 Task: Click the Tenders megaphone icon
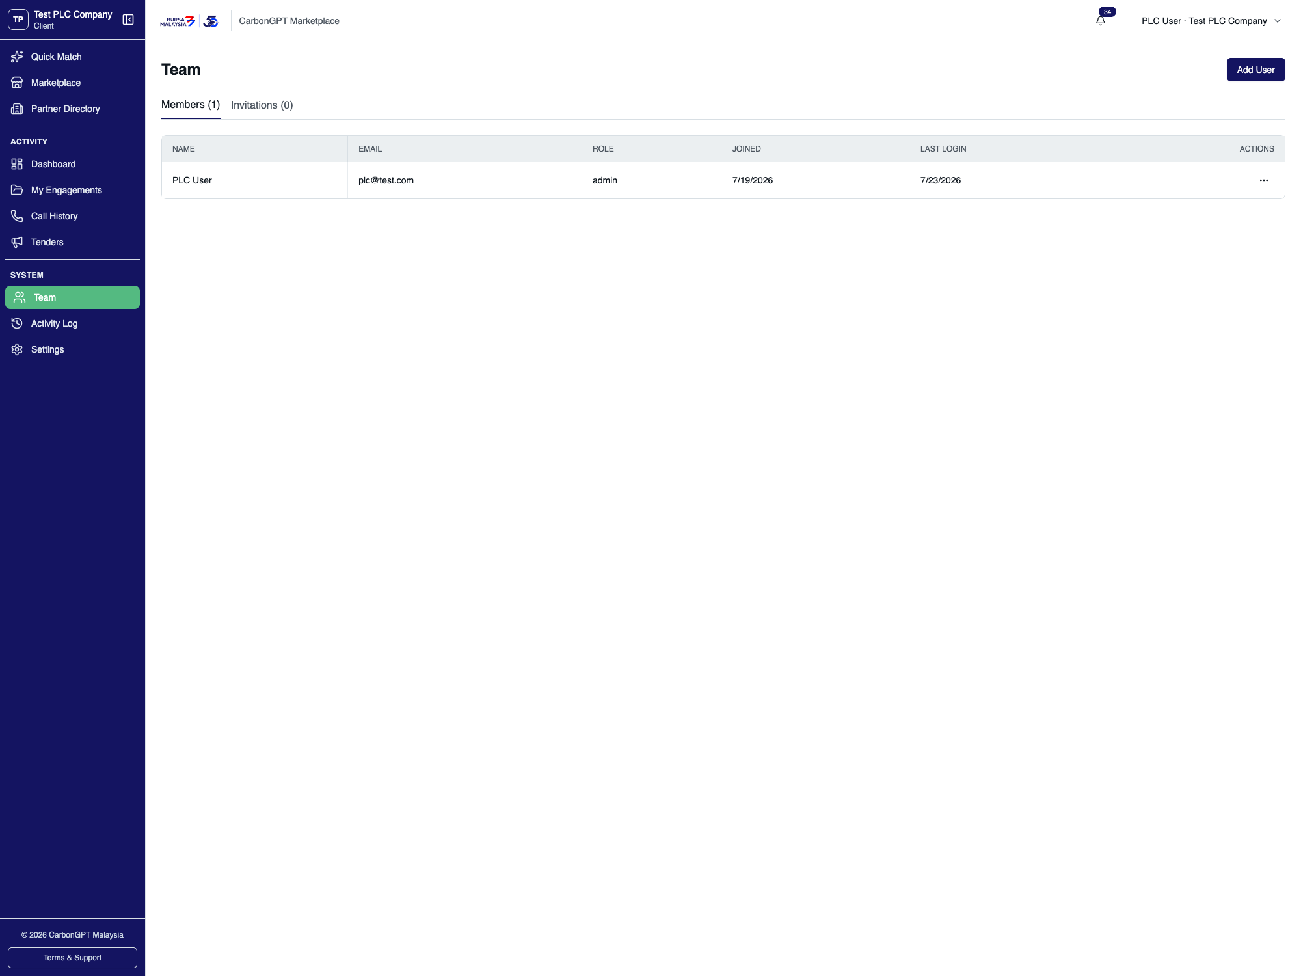[x=17, y=242]
